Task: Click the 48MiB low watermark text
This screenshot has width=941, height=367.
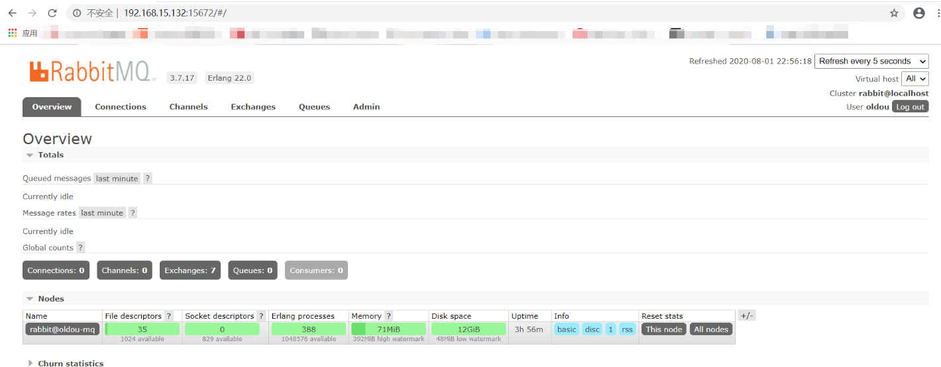Action: (x=469, y=339)
